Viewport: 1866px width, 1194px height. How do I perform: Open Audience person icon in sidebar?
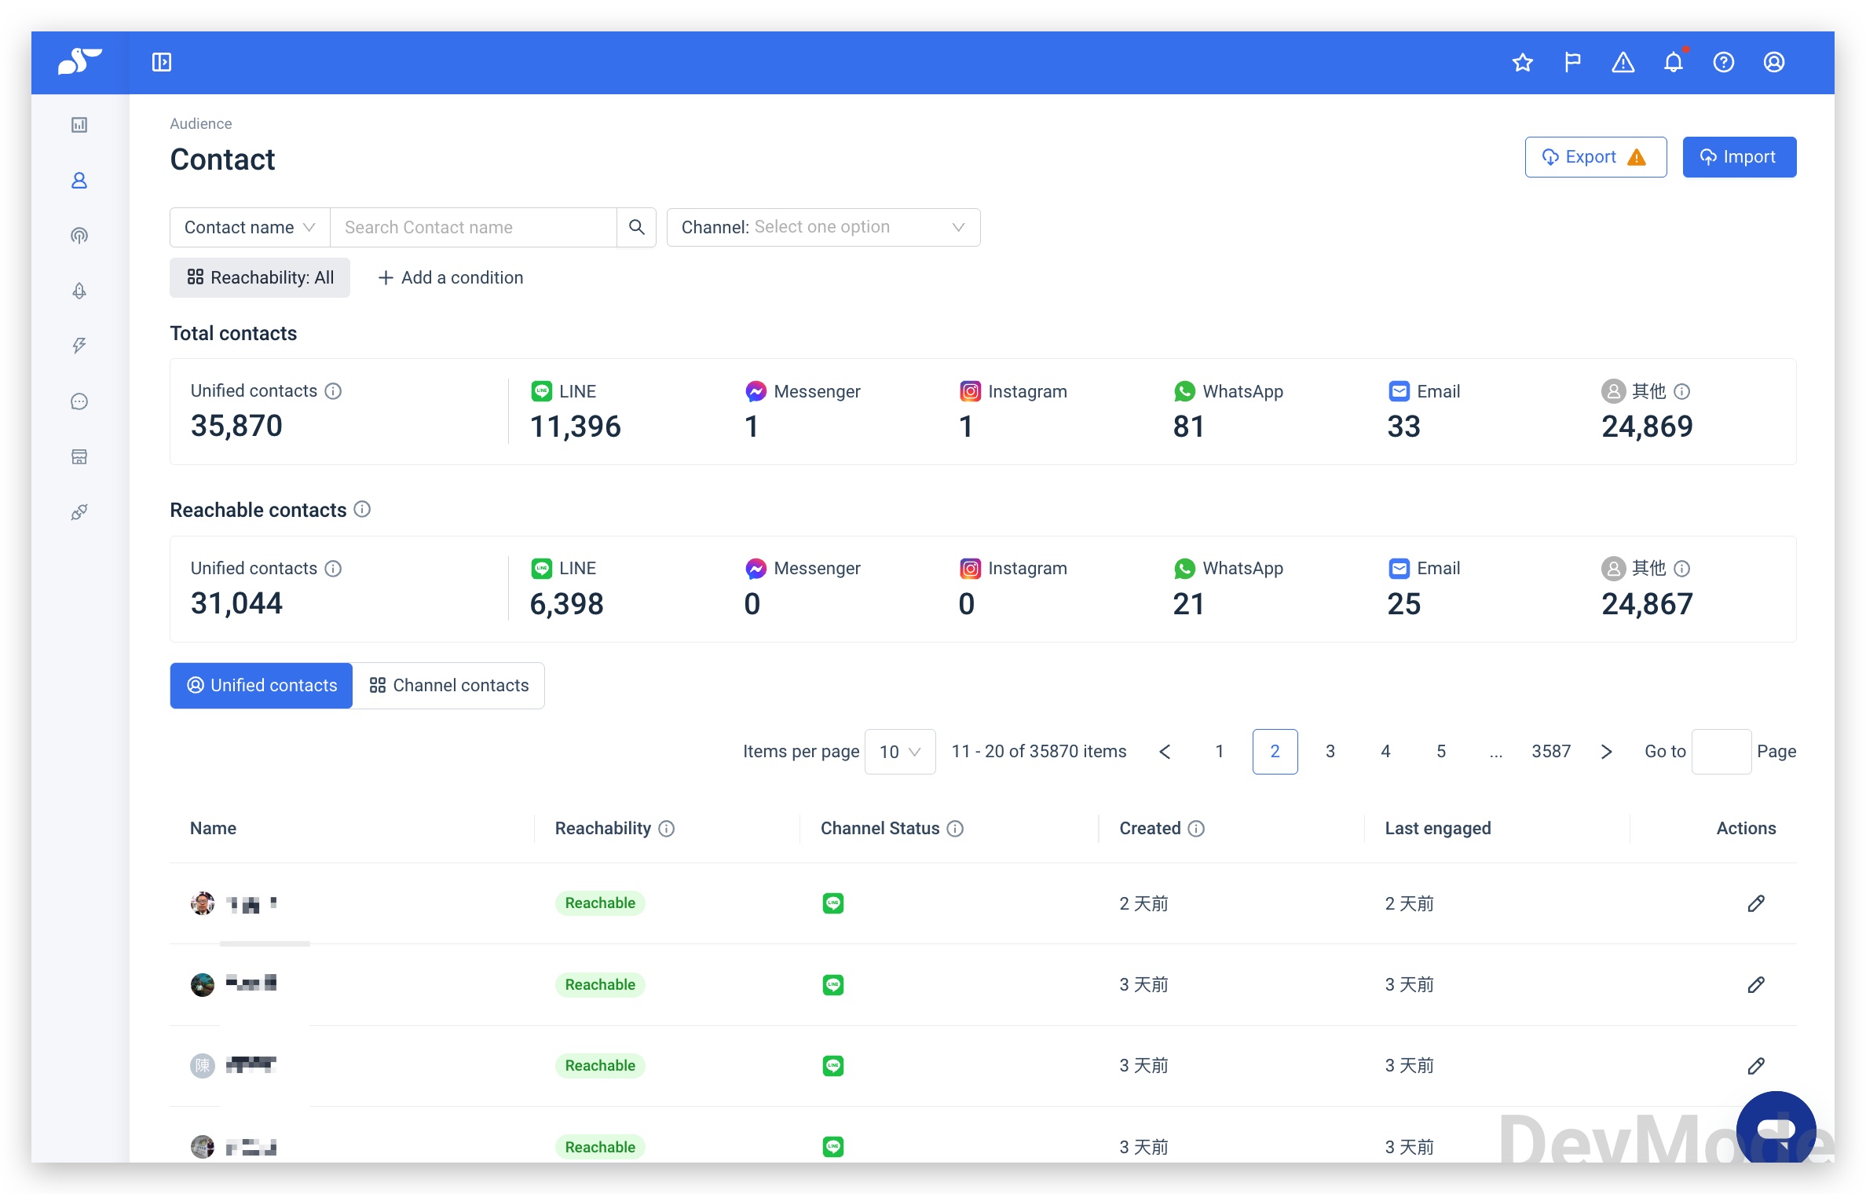(79, 181)
